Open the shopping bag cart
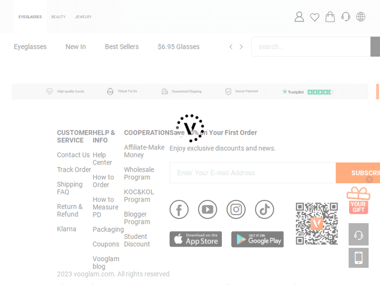Screen dimensions: 380x285 coord(330,17)
